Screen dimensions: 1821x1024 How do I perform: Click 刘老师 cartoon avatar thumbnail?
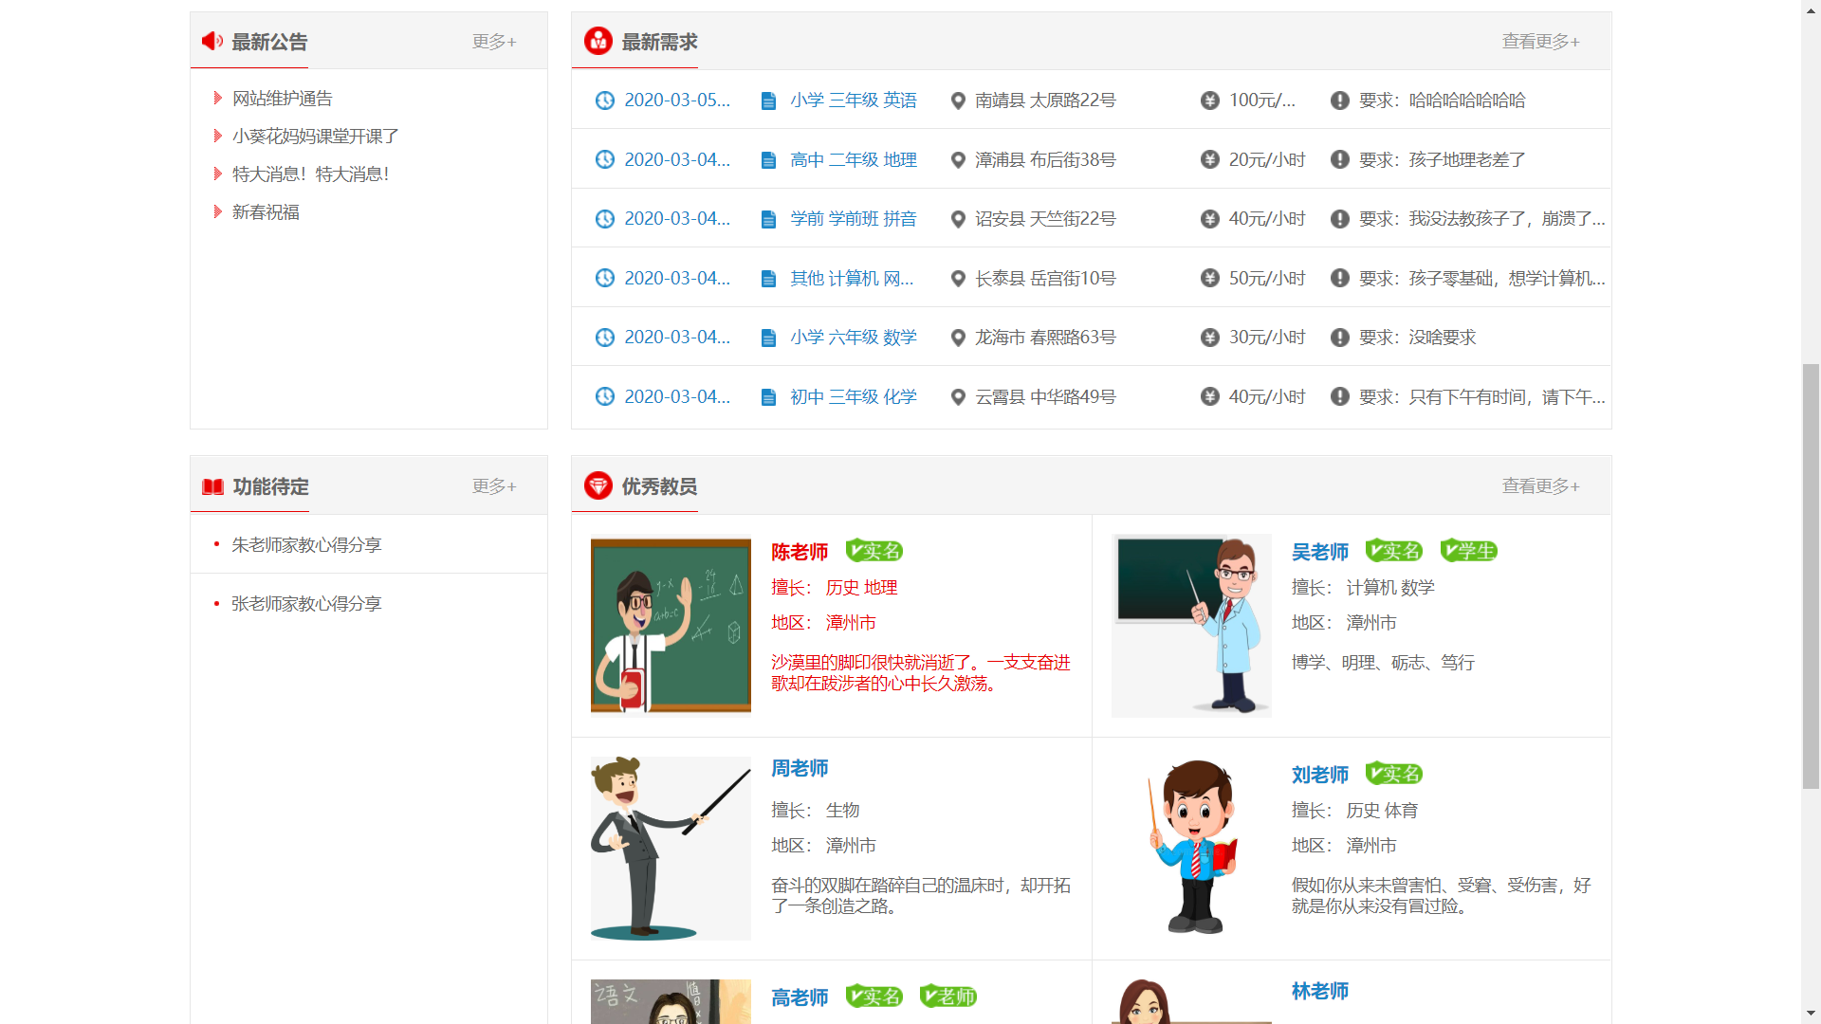[x=1191, y=848]
